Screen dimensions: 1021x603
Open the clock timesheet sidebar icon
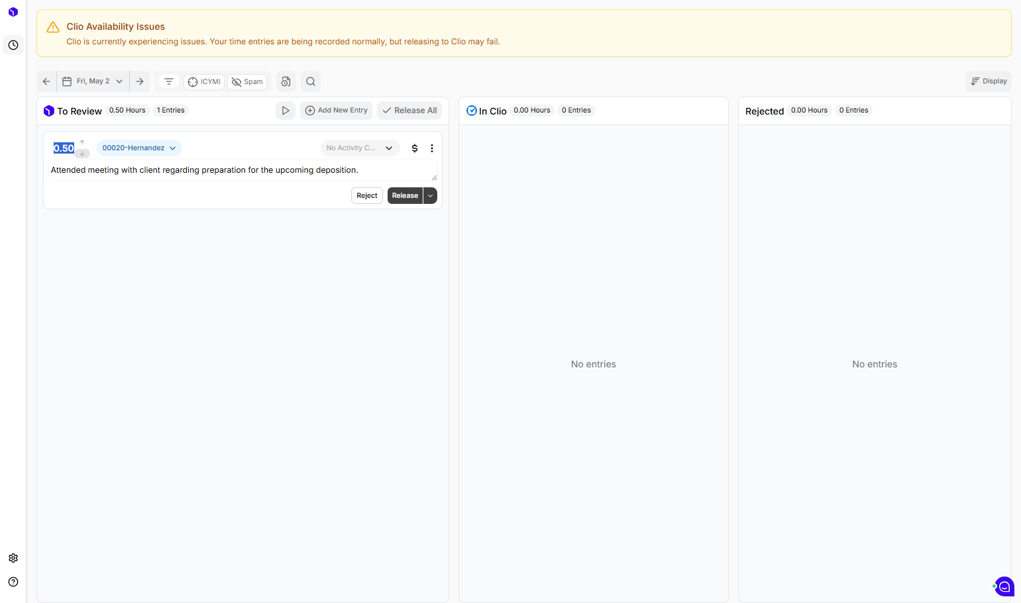(x=13, y=45)
